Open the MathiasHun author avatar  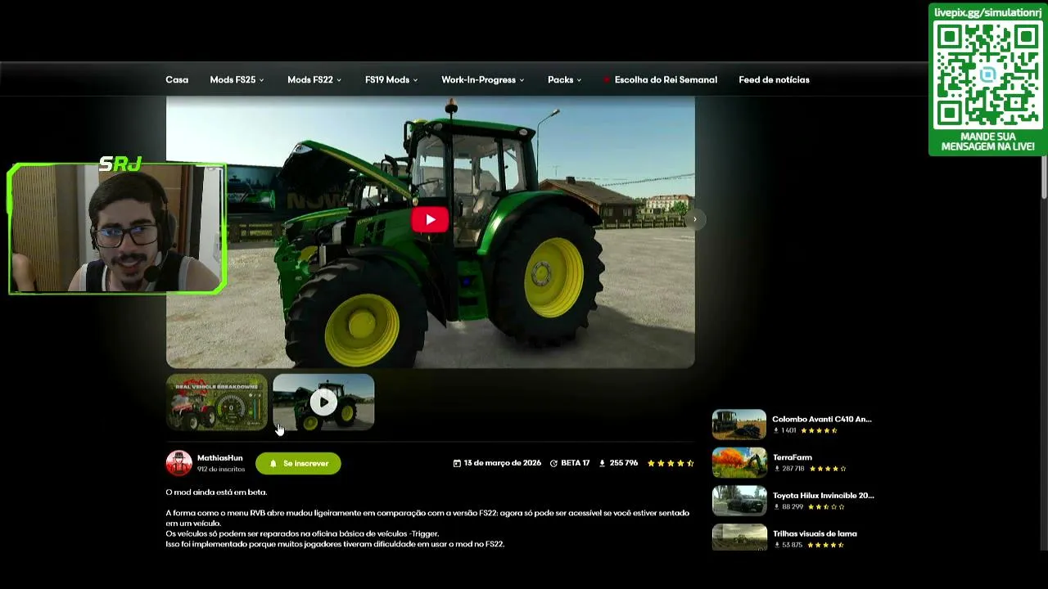pyautogui.click(x=178, y=463)
